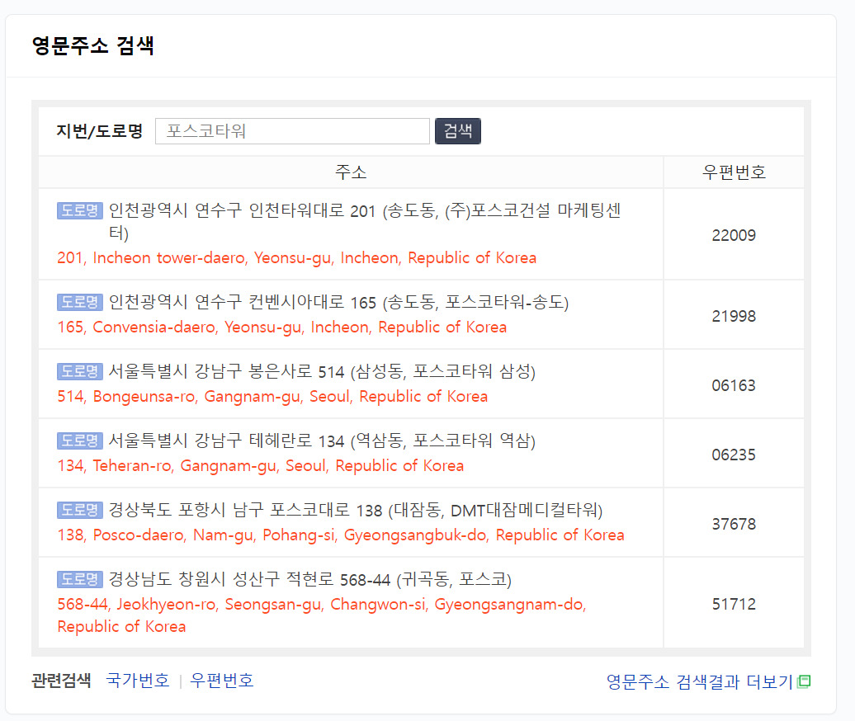Select English address 165, Convensia-daero
Image resolution: width=855 pixels, height=721 pixels.
[282, 327]
